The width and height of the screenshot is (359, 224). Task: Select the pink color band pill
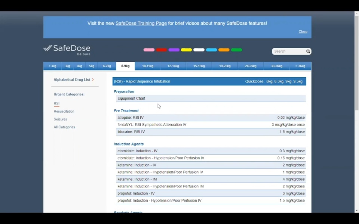pyautogui.click(x=149, y=50)
